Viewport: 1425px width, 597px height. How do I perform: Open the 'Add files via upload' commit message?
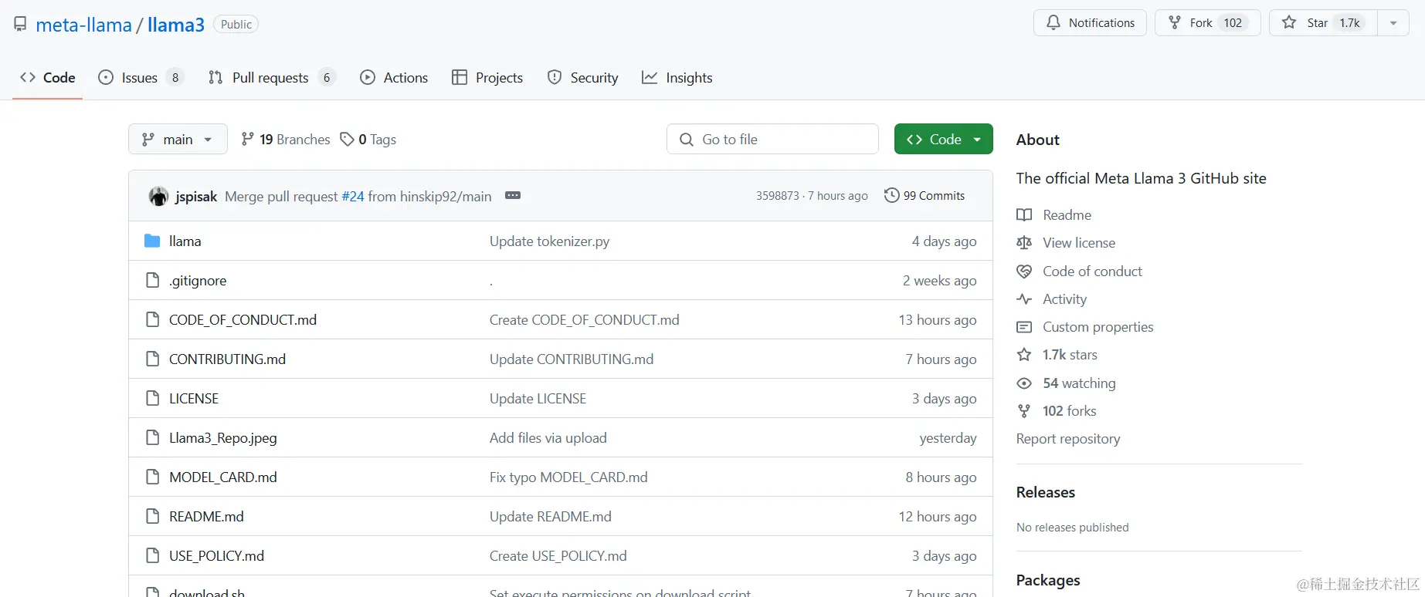click(x=548, y=437)
